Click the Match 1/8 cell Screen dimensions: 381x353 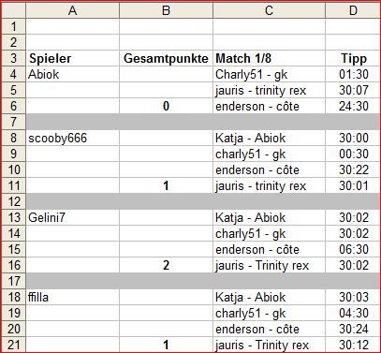269,58
